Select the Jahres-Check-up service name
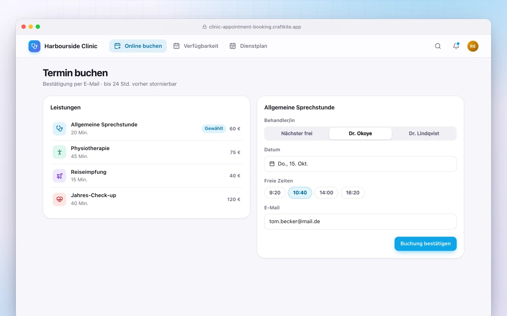Screen dimensions: 507x316 (x=93, y=195)
